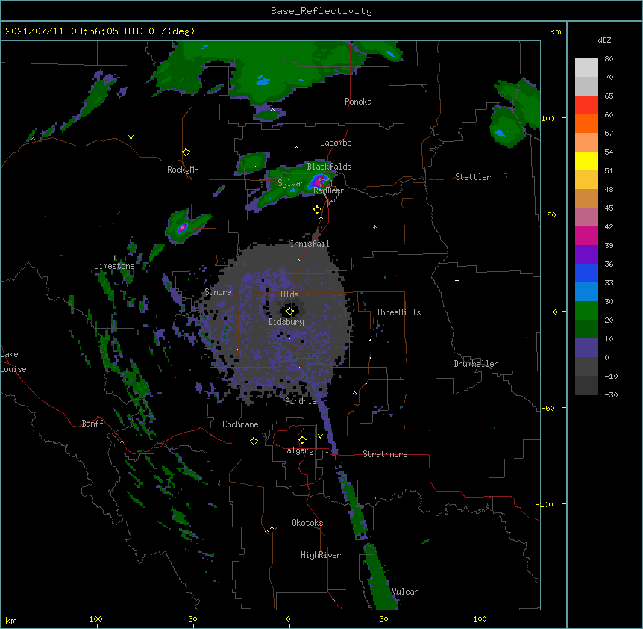Click the Okotoks city label
Image resolution: width=643 pixels, height=629 pixels.
point(307,523)
